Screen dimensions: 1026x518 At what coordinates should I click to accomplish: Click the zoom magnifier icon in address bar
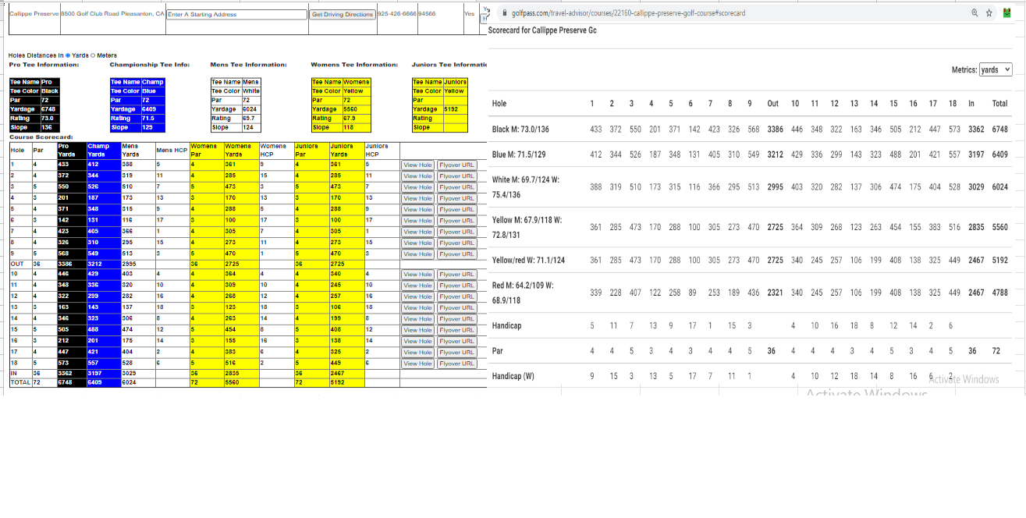point(975,12)
